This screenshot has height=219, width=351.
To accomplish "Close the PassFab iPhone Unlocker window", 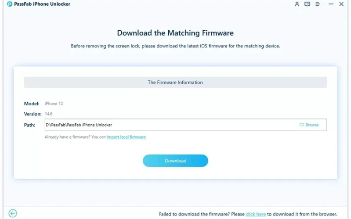I will (341, 4).
